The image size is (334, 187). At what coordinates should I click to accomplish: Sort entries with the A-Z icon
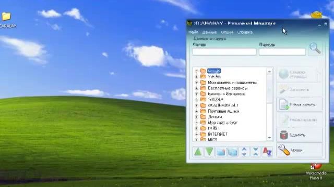267,152
